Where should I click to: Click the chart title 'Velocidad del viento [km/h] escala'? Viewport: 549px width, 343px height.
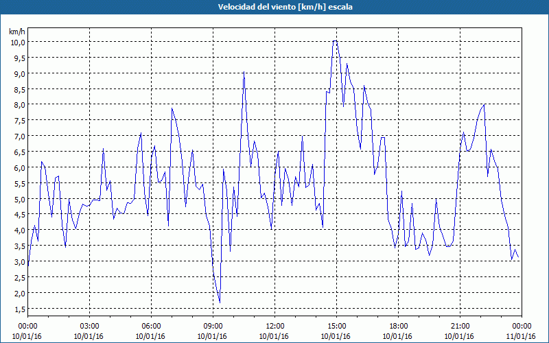point(285,7)
